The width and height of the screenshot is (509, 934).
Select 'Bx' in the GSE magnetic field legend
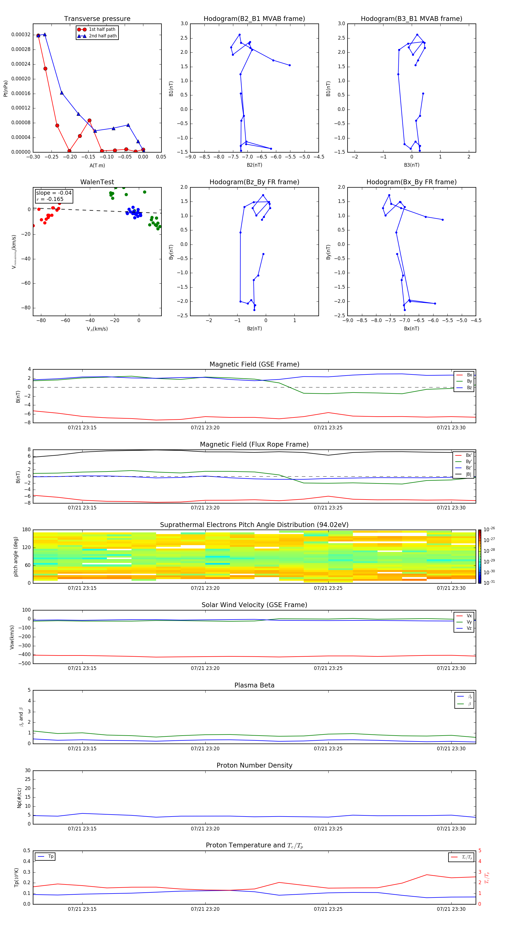pyautogui.click(x=464, y=375)
